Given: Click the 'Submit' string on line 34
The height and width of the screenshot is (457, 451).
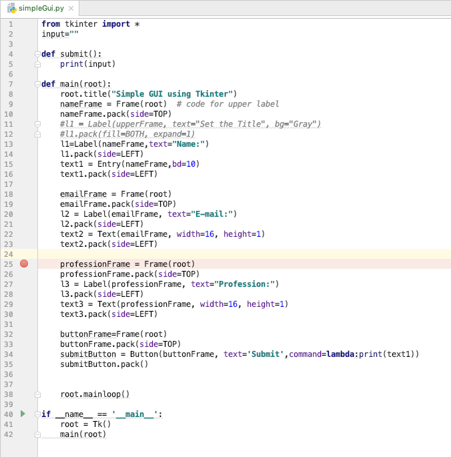Looking at the screenshot, I should point(266,354).
